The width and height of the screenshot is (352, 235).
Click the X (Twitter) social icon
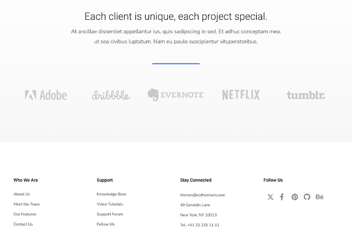[x=270, y=197]
